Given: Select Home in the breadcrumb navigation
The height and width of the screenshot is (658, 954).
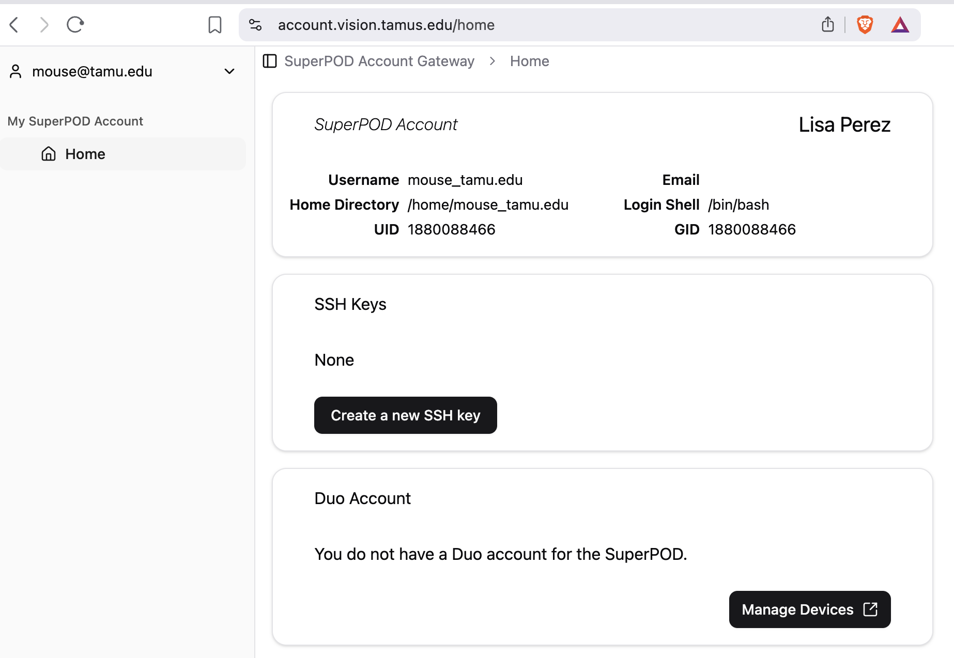Looking at the screenshot, I should (x=529, y=61).
